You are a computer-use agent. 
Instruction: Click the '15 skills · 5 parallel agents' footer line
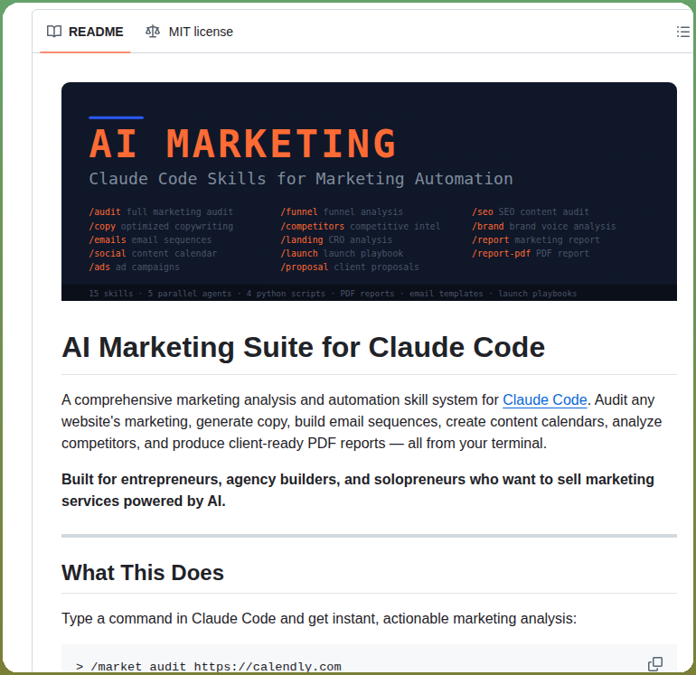[333, 294]
